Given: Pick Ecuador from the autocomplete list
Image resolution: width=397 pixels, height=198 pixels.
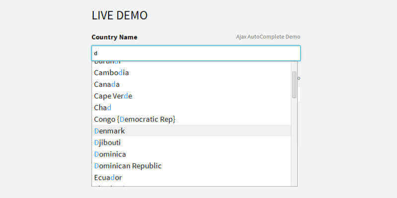Looking at the screenshot, I should pos(108,177).
